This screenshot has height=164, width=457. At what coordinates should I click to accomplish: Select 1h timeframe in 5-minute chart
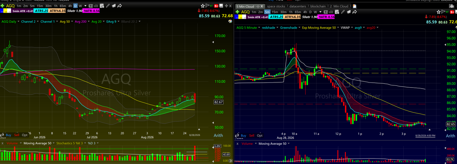point(291,12)
